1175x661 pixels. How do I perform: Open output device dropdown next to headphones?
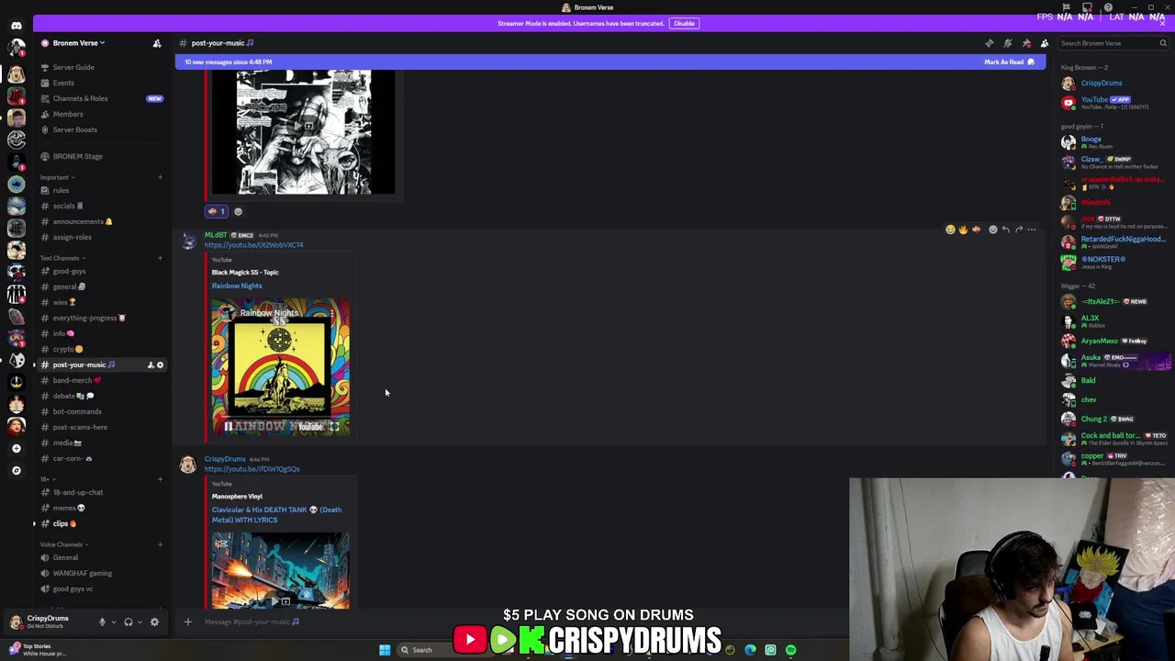(140, 622)
